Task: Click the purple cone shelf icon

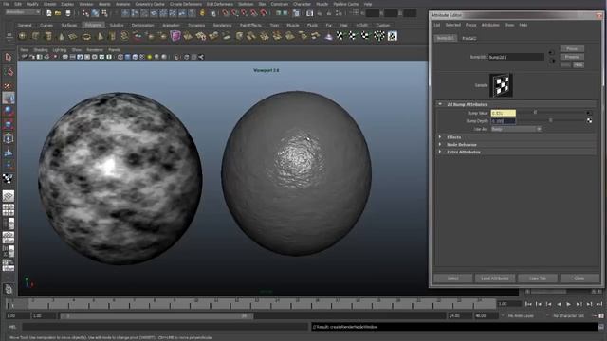Action: pyautogui.click(x=328, y=36)
